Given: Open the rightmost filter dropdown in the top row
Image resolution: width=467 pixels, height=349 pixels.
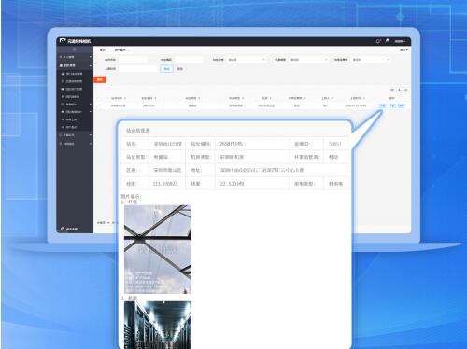Looking at the screenshot, I should (371, 60).
